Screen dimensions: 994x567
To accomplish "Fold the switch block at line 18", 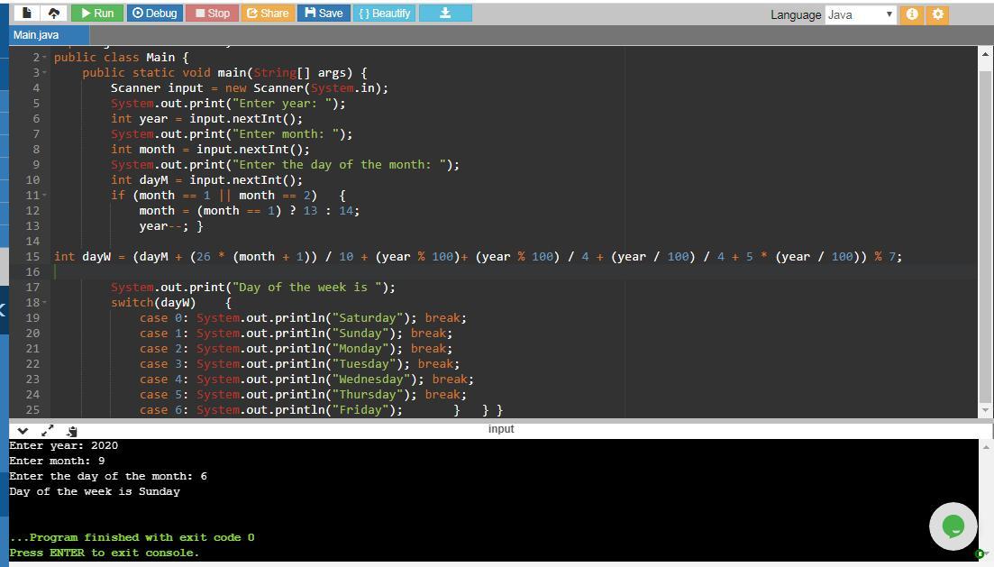I will [44, 302].
